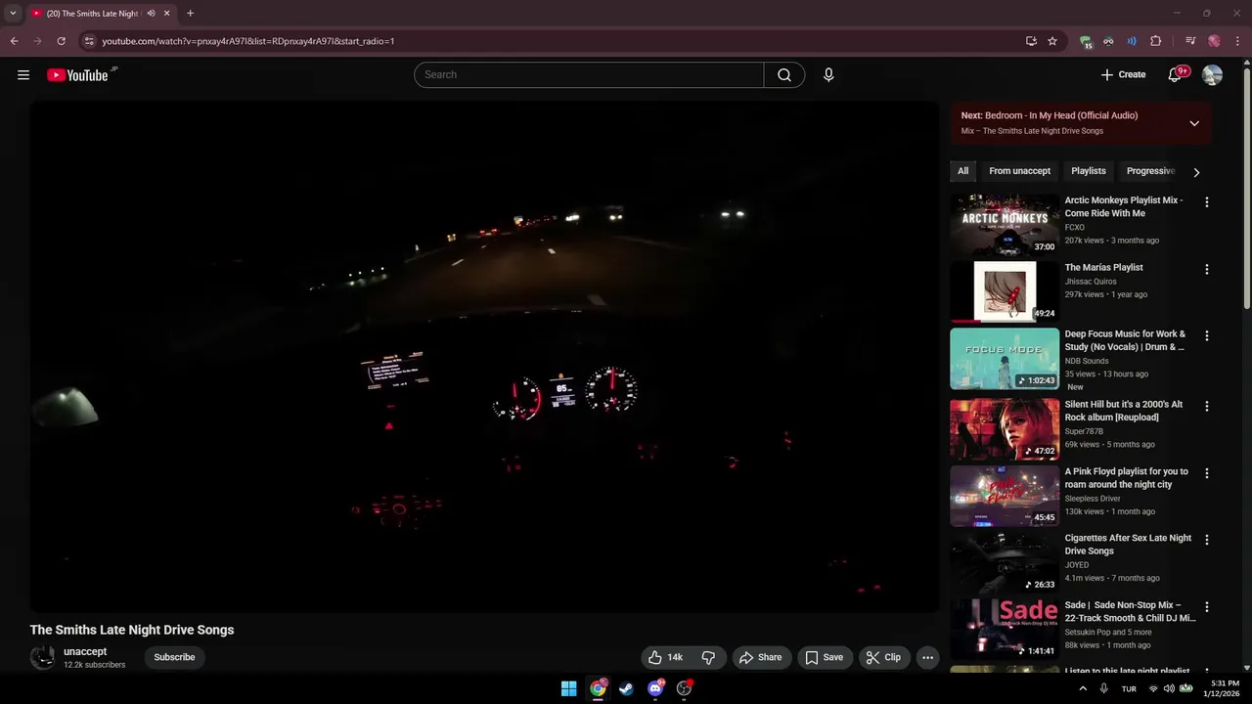Open options for Silent Hill video
This screenshot has width=1252, height=704.
pos(1206,406)
